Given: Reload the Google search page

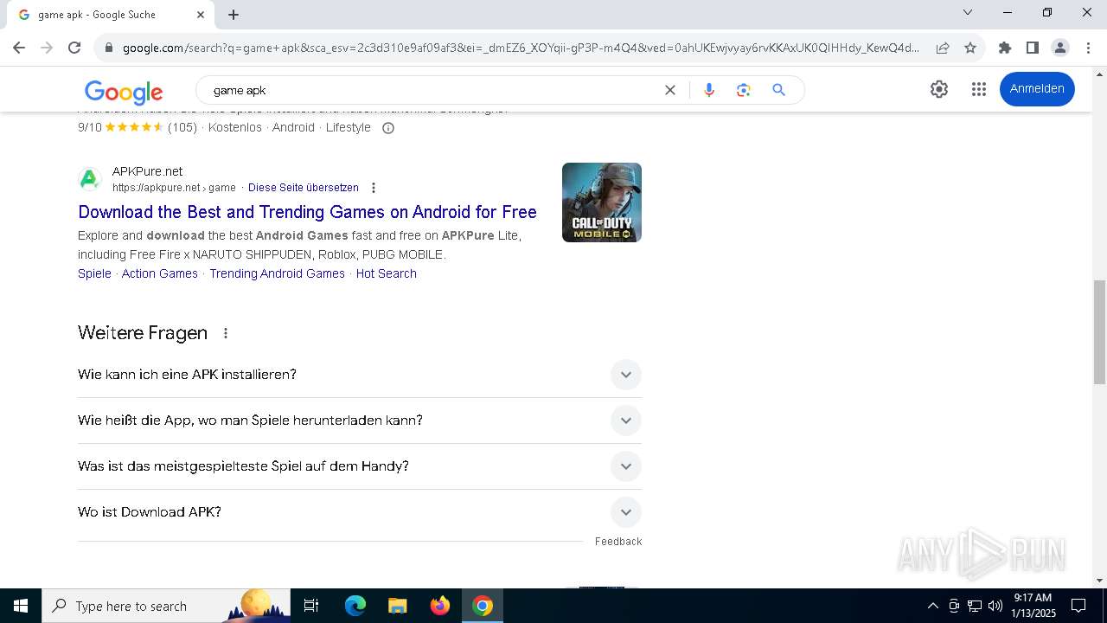Looking at the screenshot, I should click(x=74, y=48).
